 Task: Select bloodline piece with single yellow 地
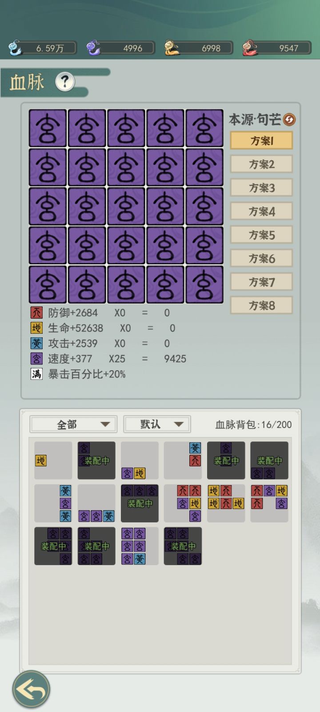(53, 461)
